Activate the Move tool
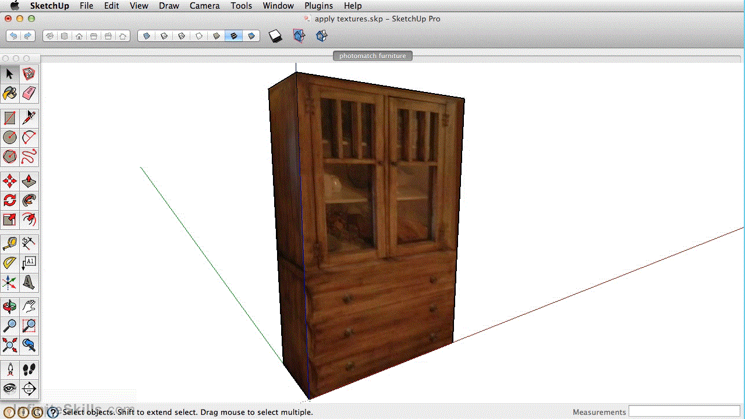This screenshot has width=745, height=419. click(10, 181)
